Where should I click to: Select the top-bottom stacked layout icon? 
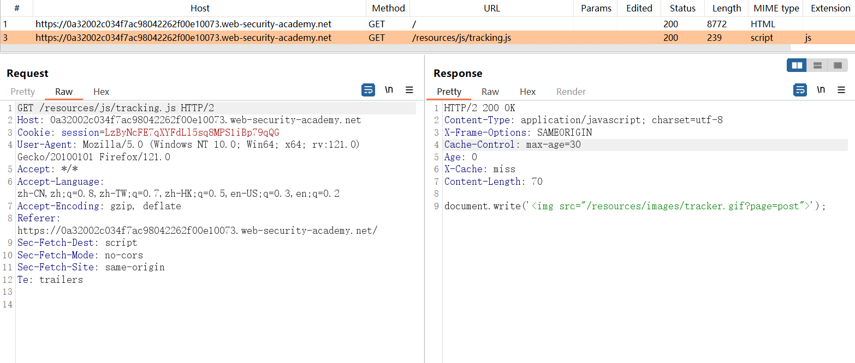pos(817,65)
